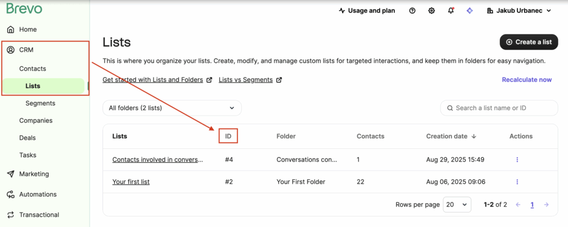Screen dimensions: 568x227
Task: Go to previous page arrow in pagination
Action: click(x=518, y=204)
